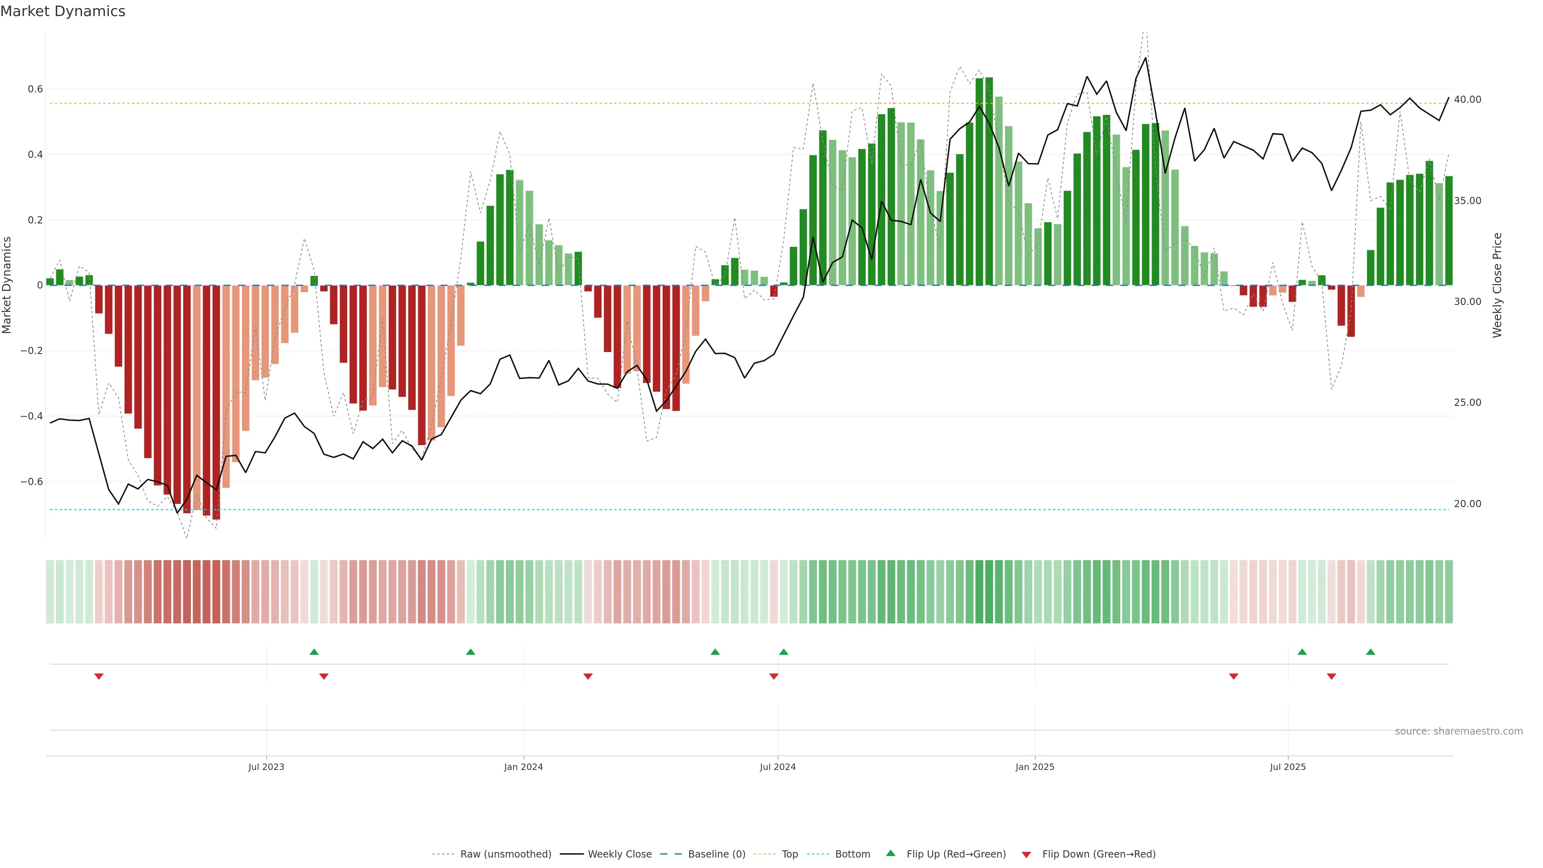Click the earliest red Flip Down marker

coord(99,676)
